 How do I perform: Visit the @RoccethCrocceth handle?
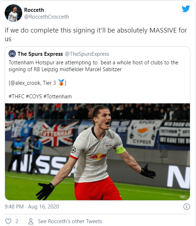point(47,17)
